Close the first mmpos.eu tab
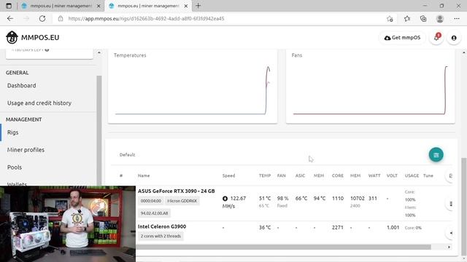467x262 pixels. click(x=99, y=6)
